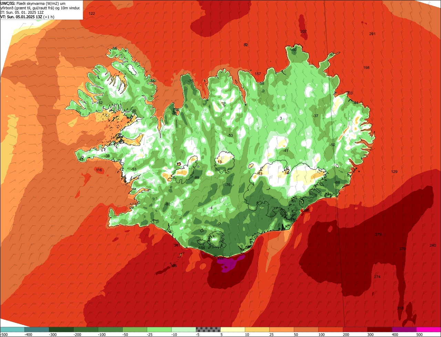The height and width of the screenshot is (337, 441).
Task: Click the legend label '-500'
Action: click(x=4, y=335)
